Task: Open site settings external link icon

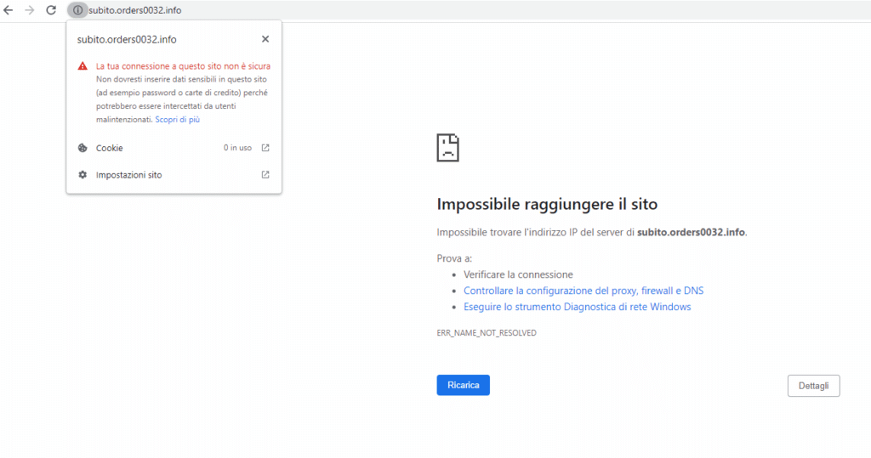Action: pyautogui.click(x=265, y=175)
